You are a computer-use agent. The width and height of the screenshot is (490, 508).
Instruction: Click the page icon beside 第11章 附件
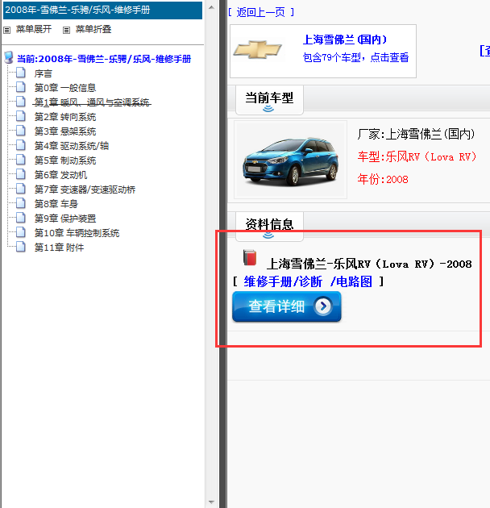(21, 247)
